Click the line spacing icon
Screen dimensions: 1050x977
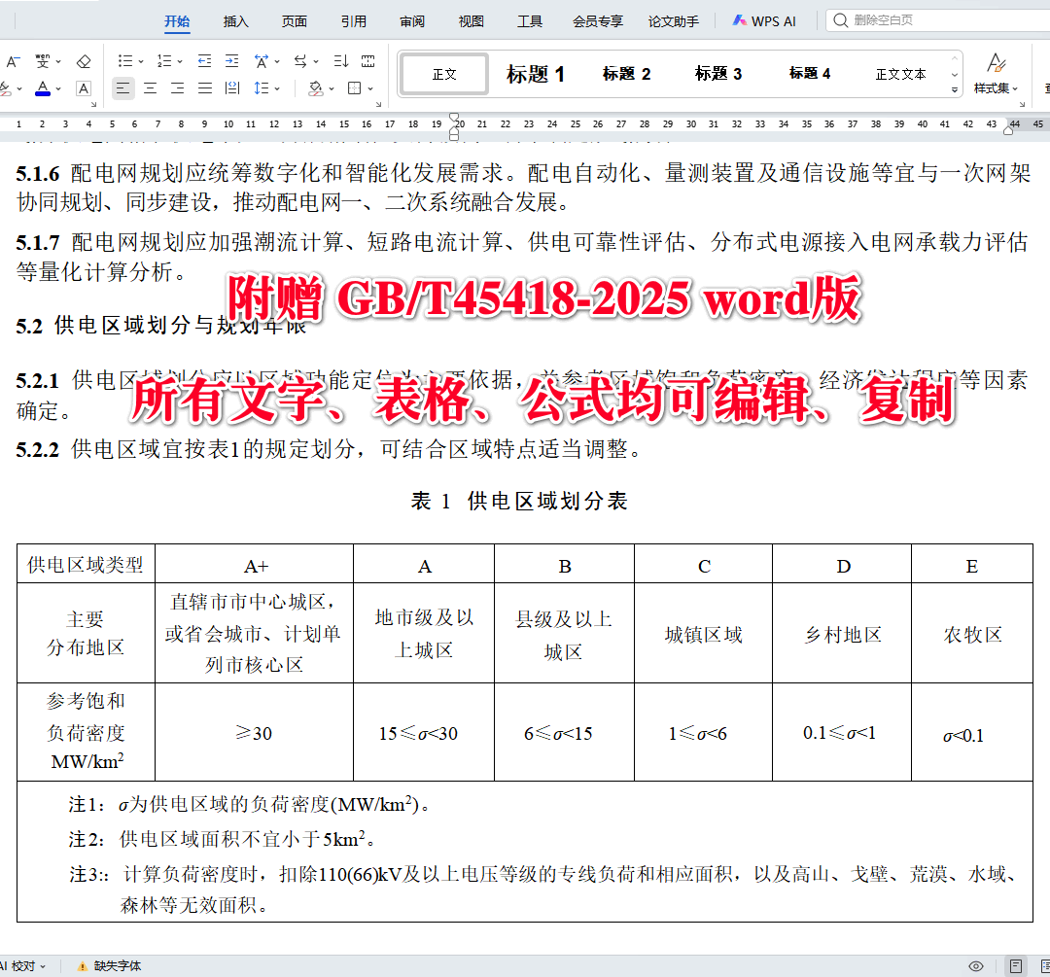(262, 87)
